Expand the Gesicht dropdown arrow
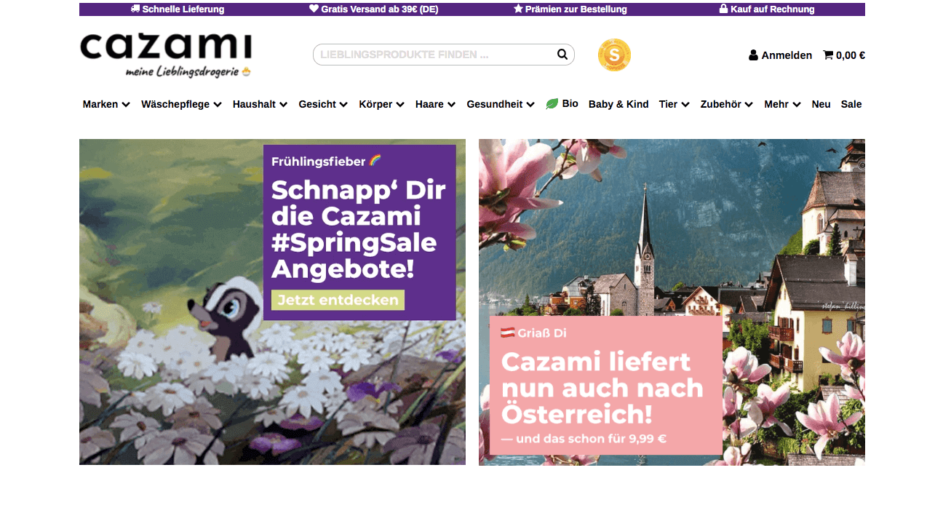This screenshot has width=943, height=505. tap(343, 105)
